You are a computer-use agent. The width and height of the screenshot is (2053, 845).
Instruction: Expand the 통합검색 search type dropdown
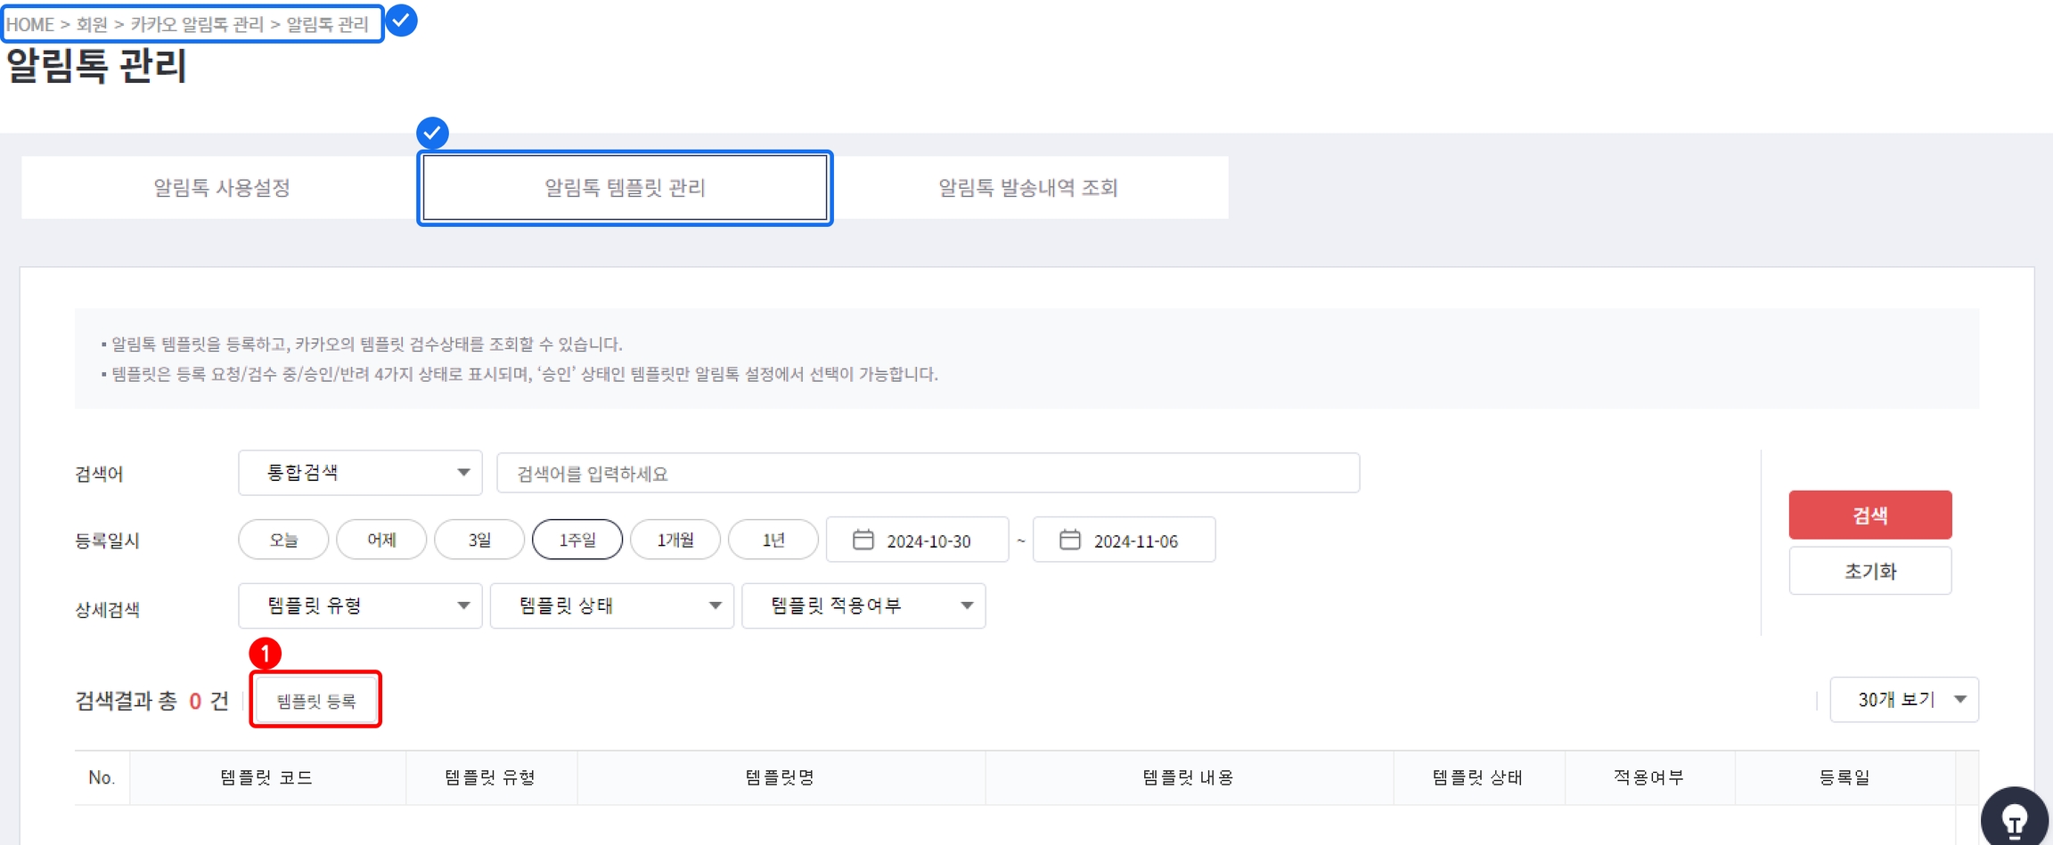tap(360, 473)
